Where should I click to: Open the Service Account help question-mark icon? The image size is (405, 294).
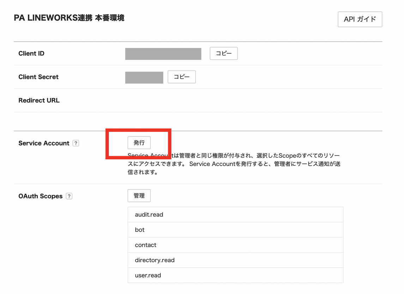click(x=76, y=143)
